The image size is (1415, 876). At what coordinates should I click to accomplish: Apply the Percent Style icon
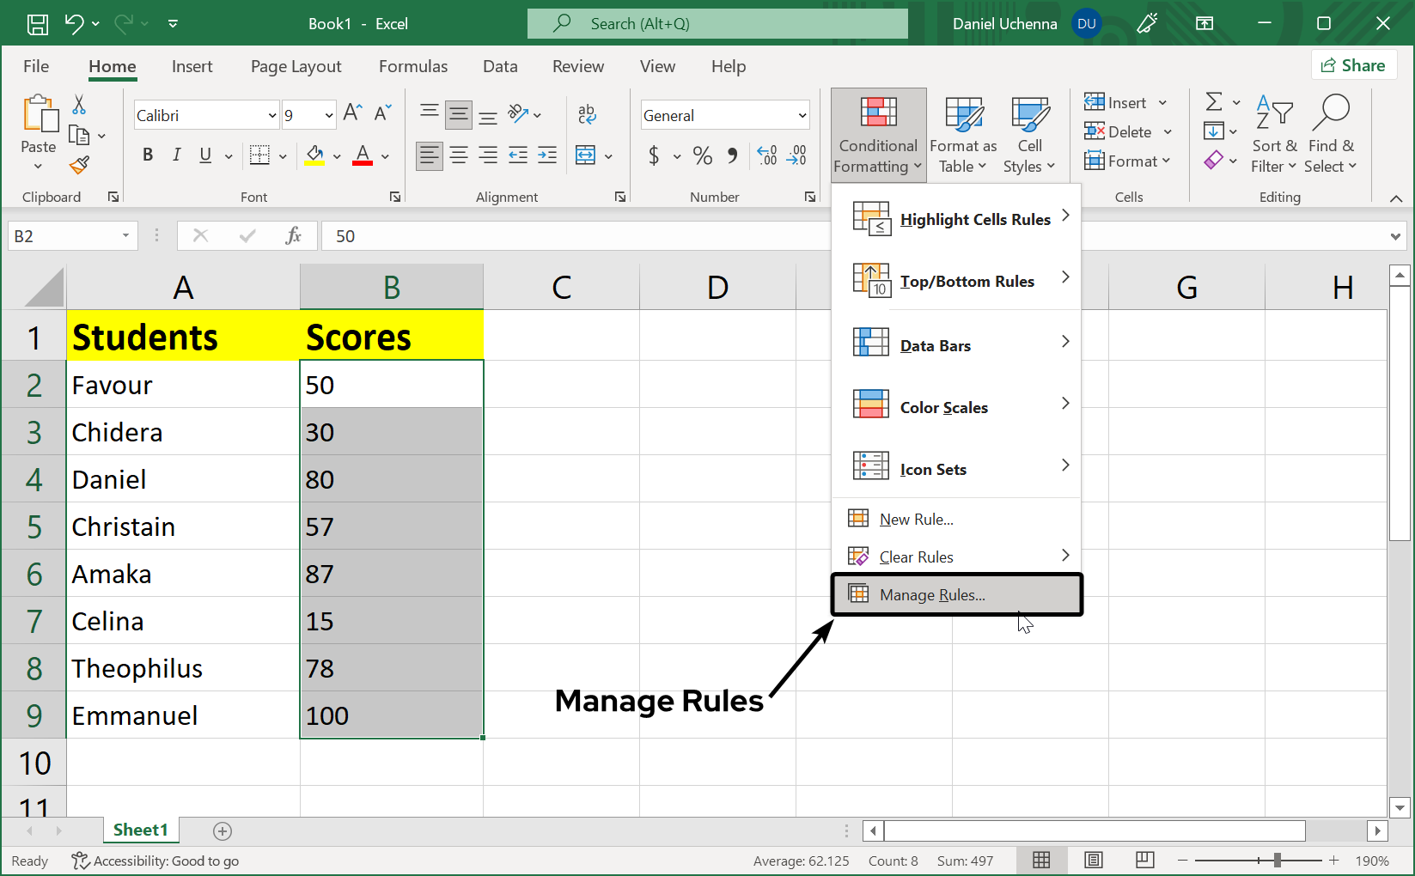click(x=702, y=155)
